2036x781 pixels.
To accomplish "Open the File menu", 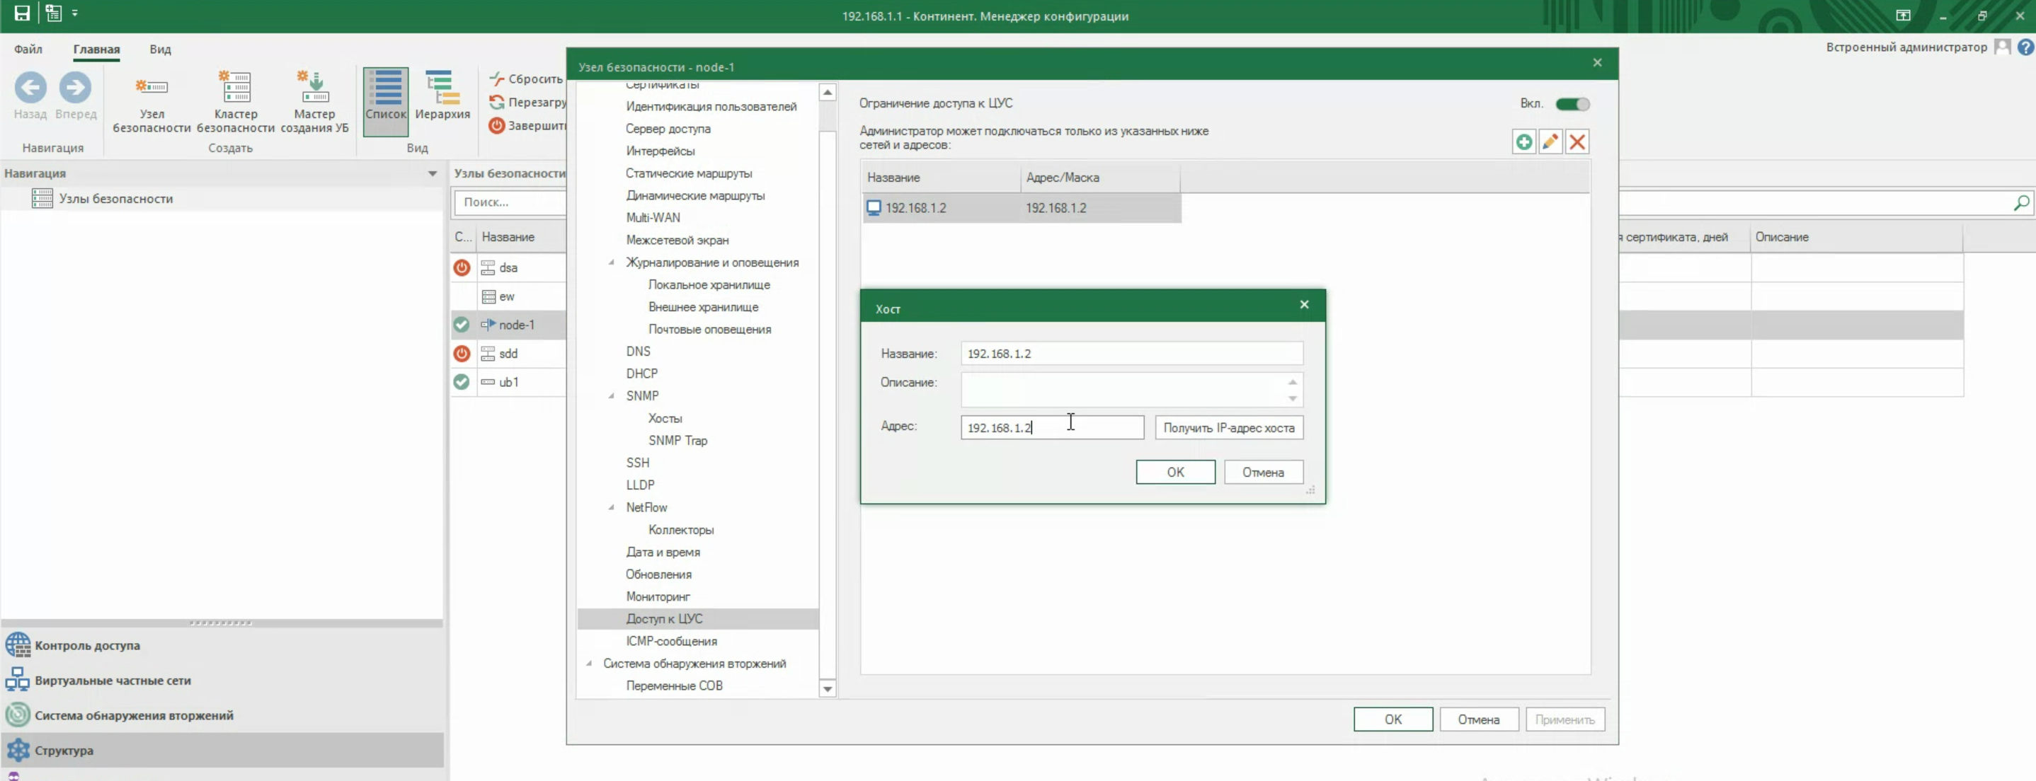I will point(28,49).
